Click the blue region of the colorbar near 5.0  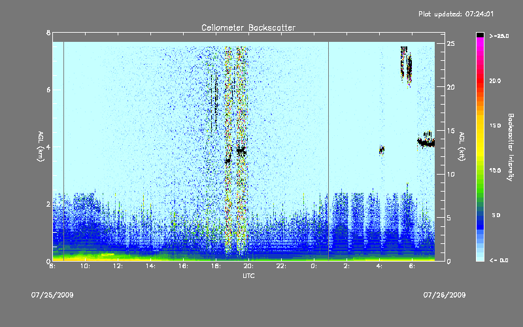480,216
